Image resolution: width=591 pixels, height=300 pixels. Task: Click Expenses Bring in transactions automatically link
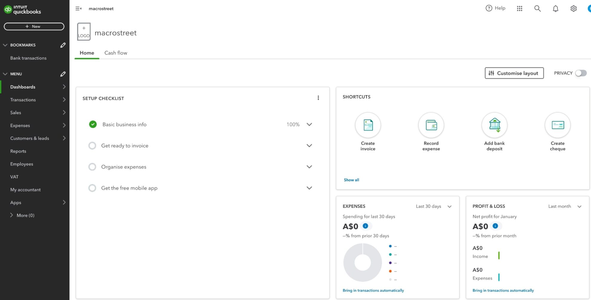coord(373,290)
